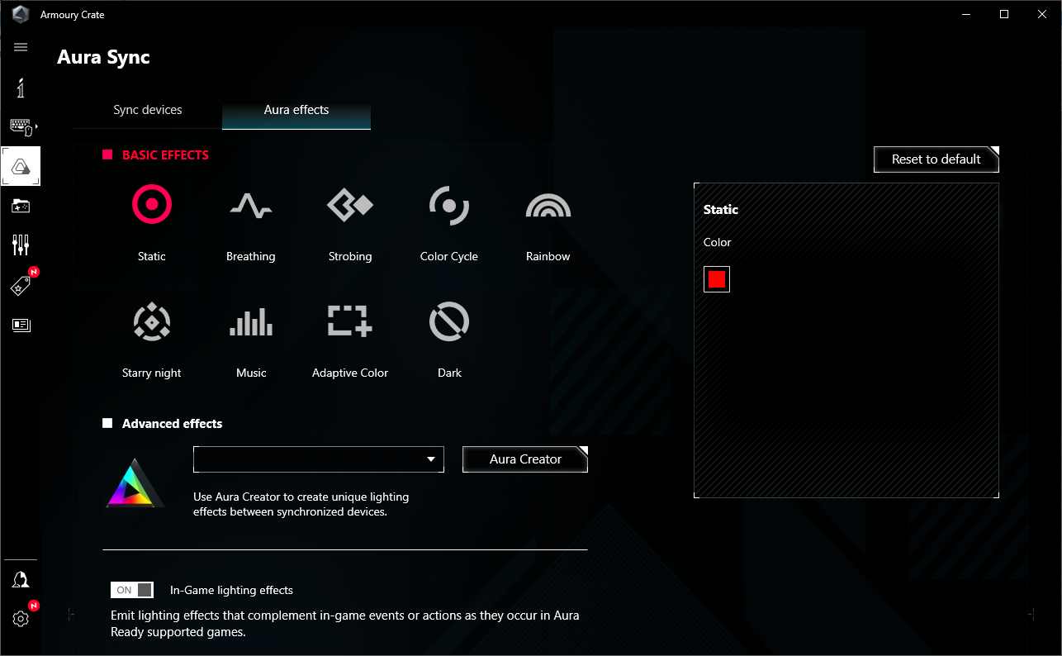This screenshot has width=1062, height=656.
Task: Open the News sidebar icon
Action: tap(21, 325)
